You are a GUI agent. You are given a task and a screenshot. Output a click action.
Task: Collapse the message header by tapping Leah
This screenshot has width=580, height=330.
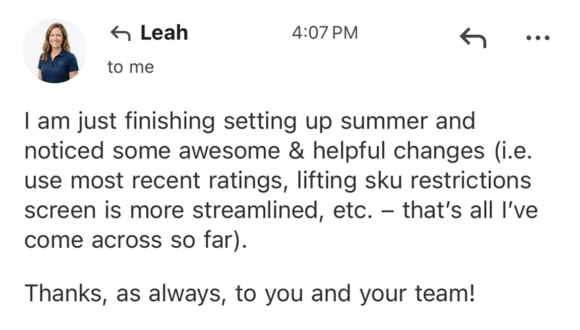point(164,33)
